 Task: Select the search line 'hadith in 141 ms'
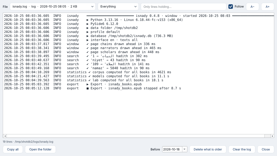(x=77, y=64)
